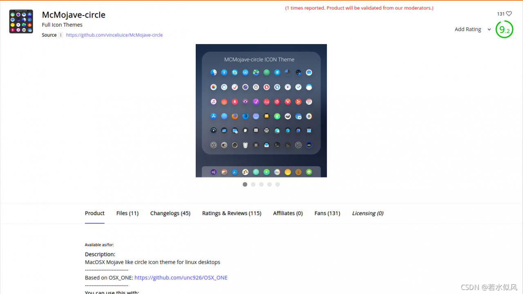Image resolution: width=523 pixels, height=294 pixels.
Task: Select the first carousel dot under the preview
Action: tap(245, 185)
